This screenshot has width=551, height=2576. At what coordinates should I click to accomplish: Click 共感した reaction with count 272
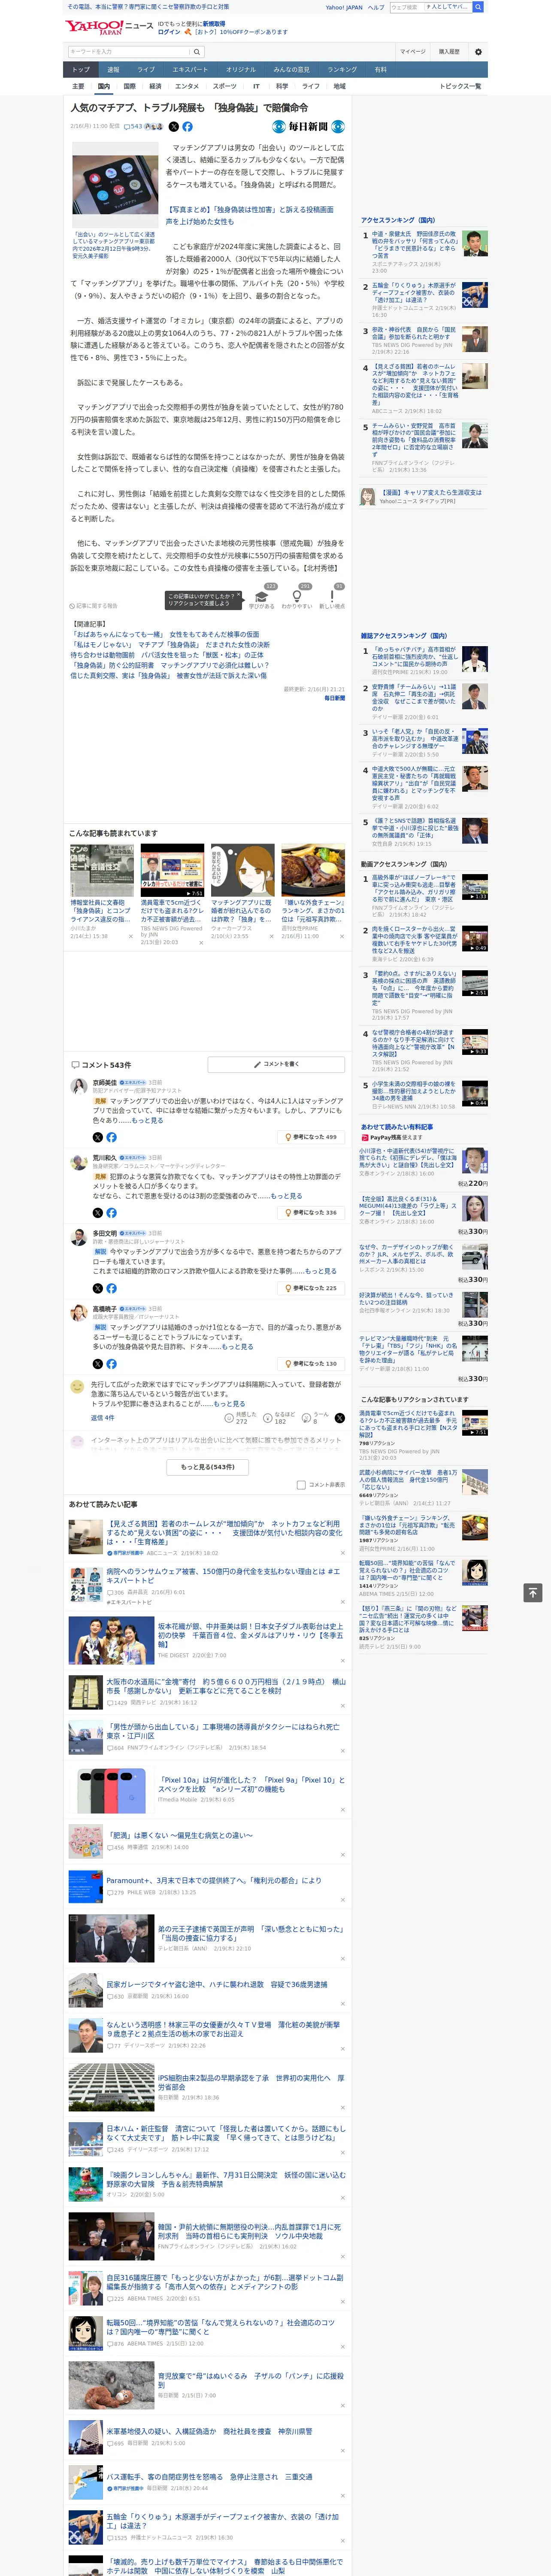pyautogui.click(x=241, y=1418)
